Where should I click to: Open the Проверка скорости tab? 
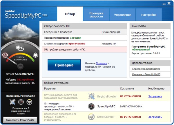pos(96,15)
